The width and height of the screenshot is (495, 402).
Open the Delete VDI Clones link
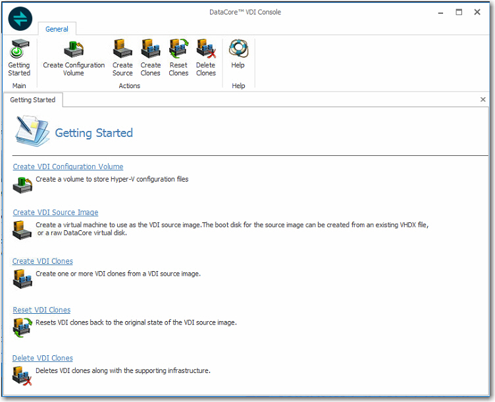point(43,358)
